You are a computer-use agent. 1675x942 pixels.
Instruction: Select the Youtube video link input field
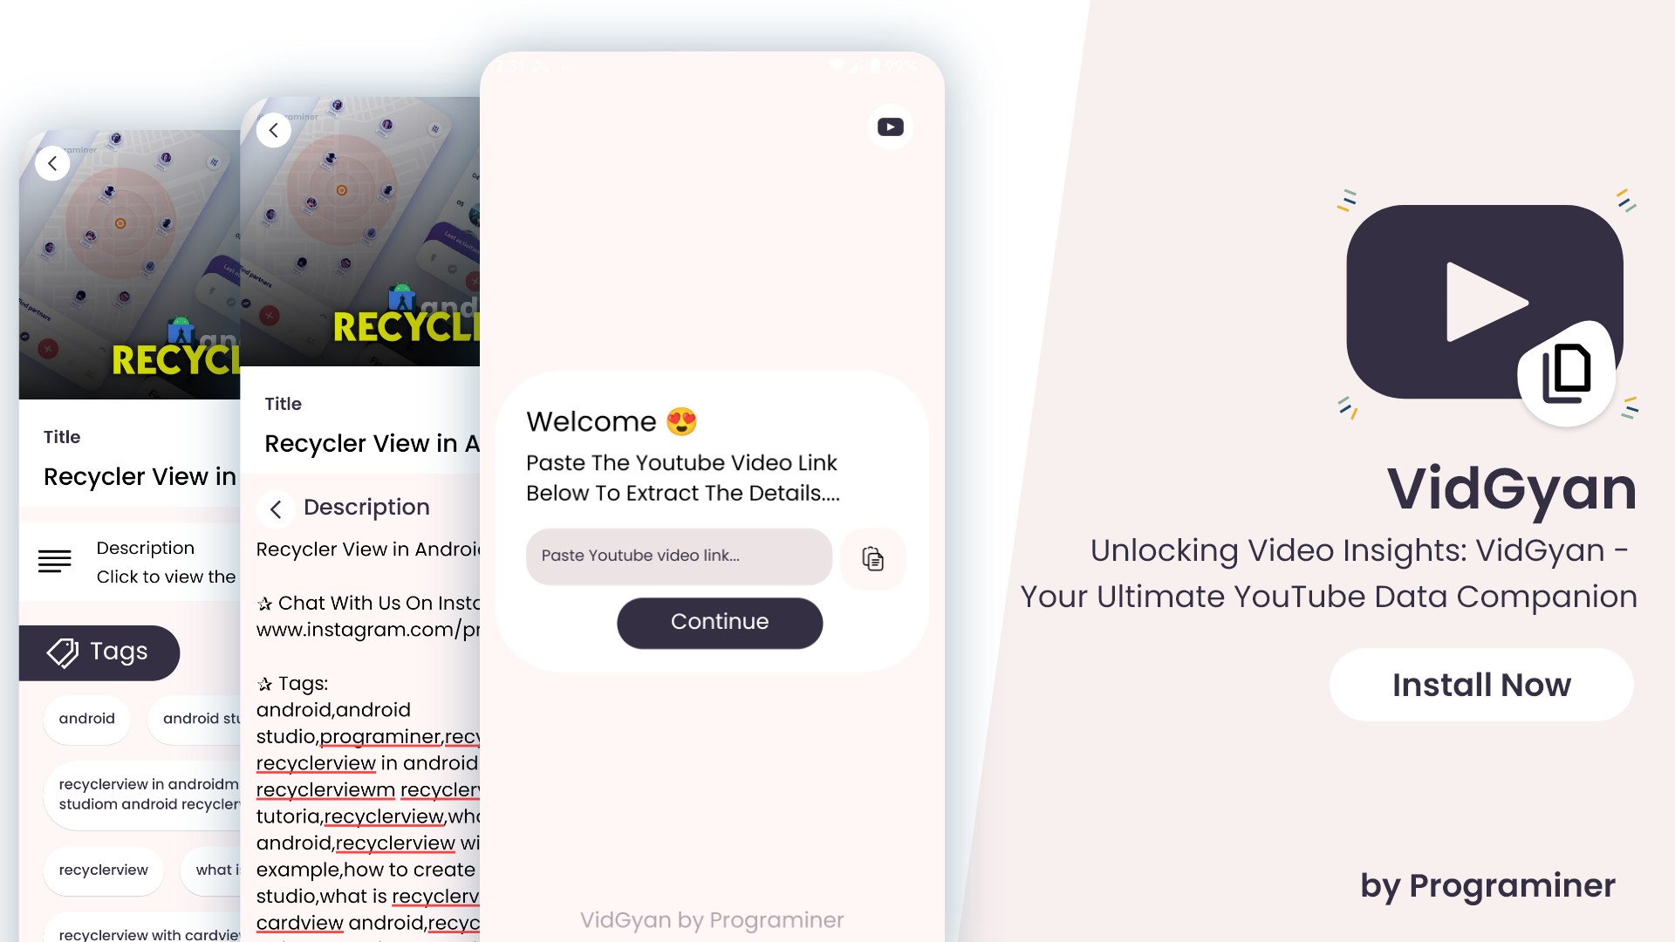click(x=679, y=556)
